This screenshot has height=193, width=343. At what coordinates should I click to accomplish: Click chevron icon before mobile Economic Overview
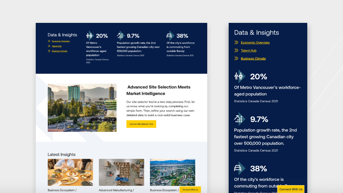[x=236, y=43]
